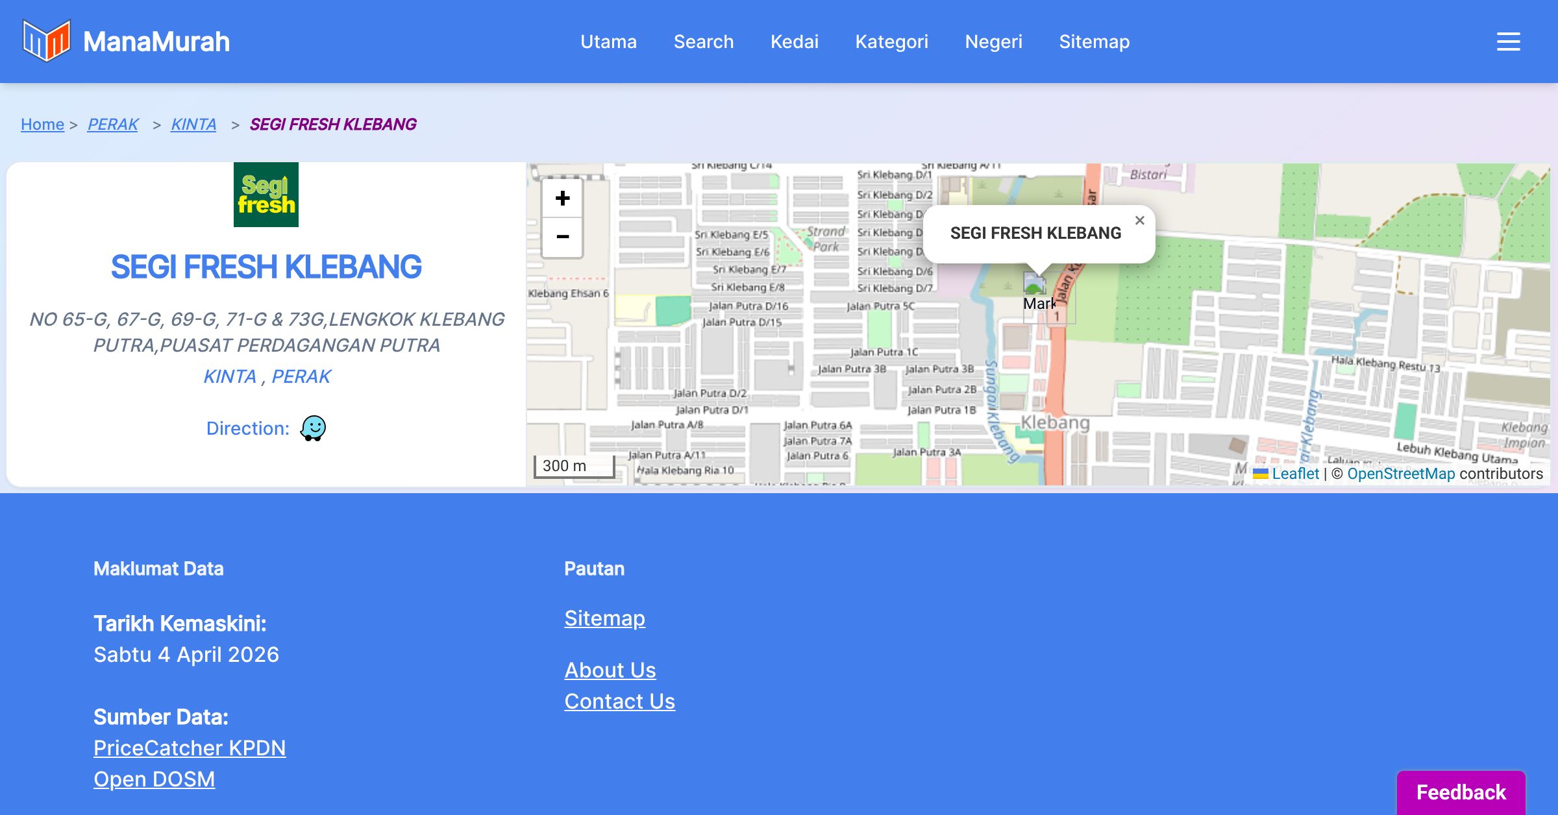The image size is (1558, 815).
Task: Open the Contact Us footer link
Action: pyautogui.click(x=619, y=701)
